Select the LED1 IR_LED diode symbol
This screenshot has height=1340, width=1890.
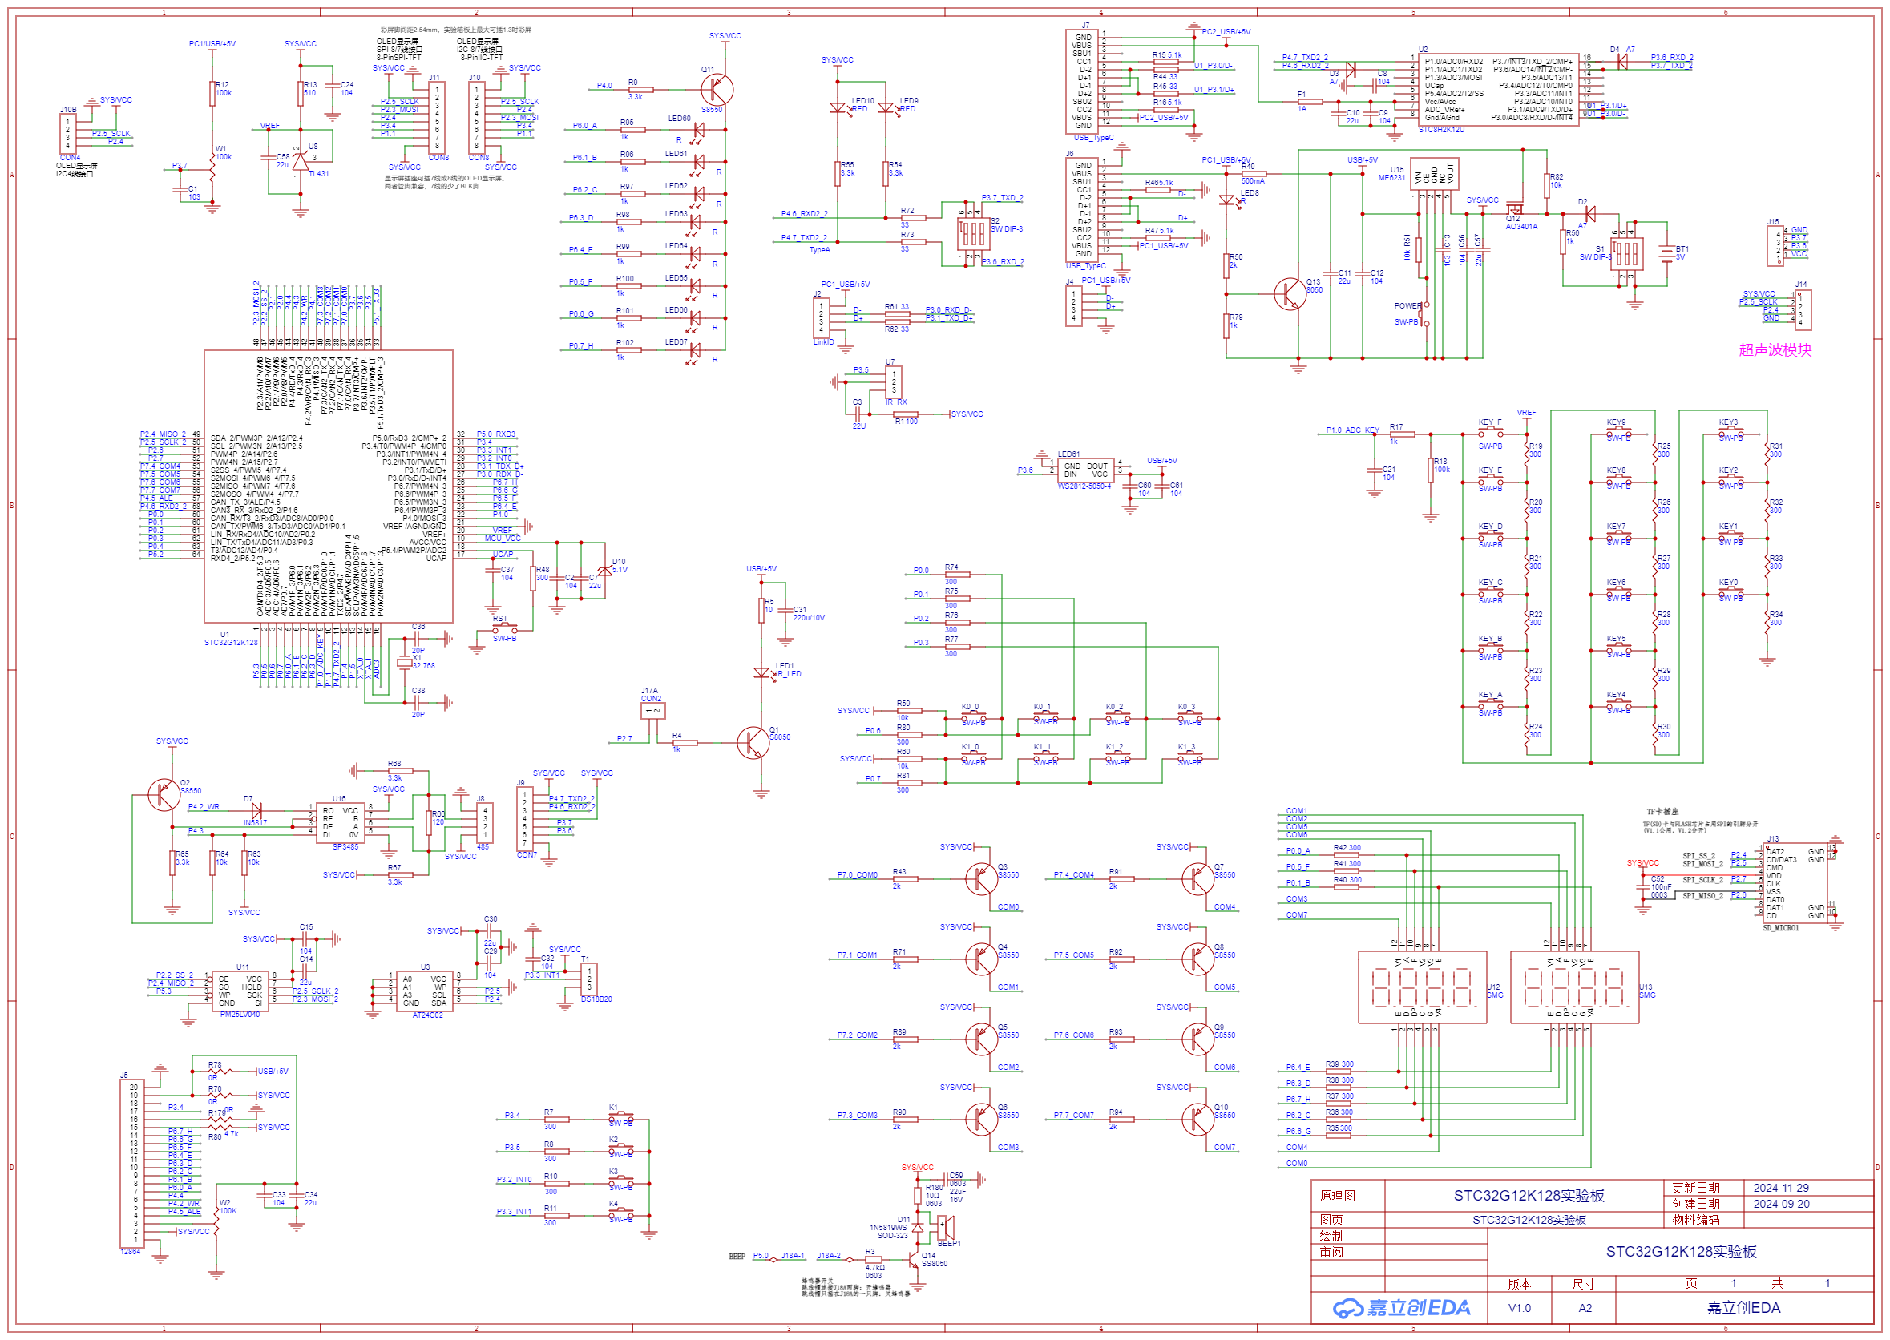point(761,672)
